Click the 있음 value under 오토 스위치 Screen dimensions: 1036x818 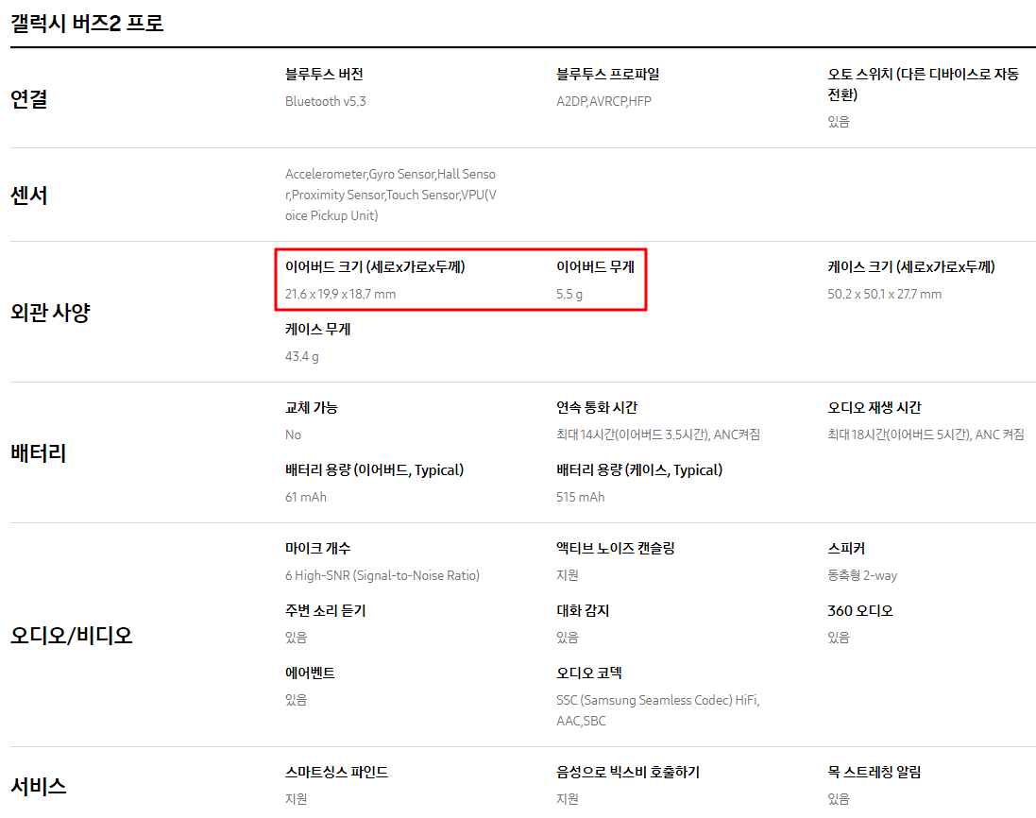click(839, 122)
